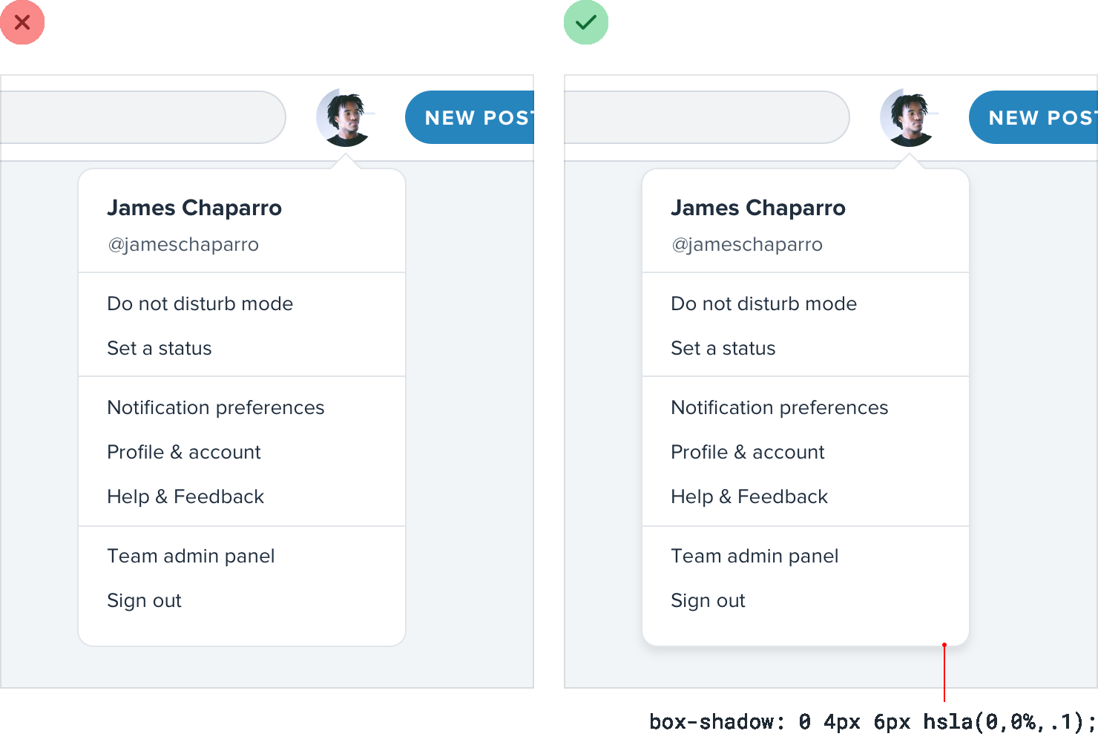Click Sign out in left menu

click(144, 600)
